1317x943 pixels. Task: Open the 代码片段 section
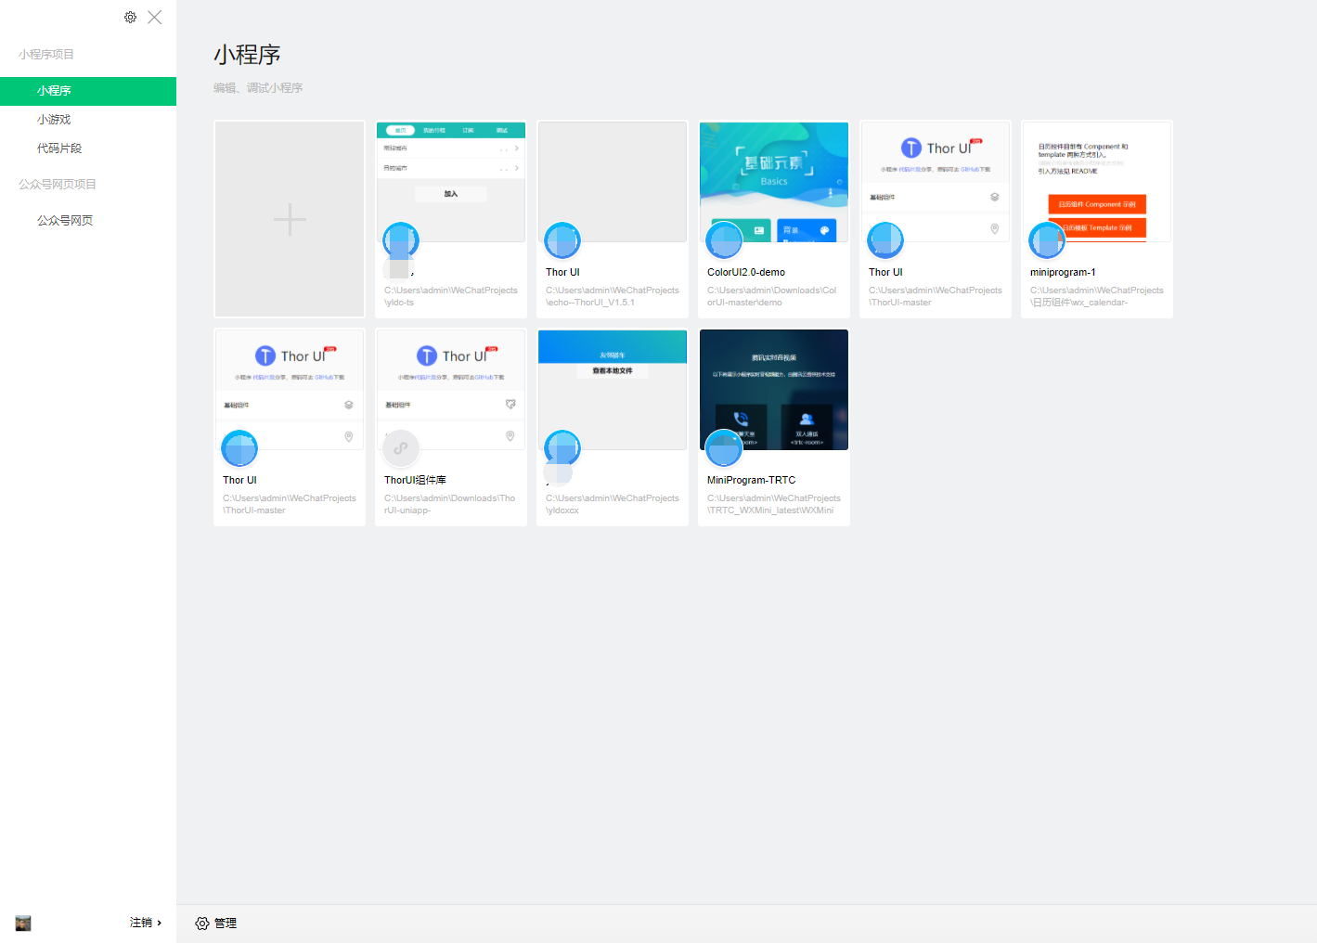pyautogui.click(x=59, y=149)
